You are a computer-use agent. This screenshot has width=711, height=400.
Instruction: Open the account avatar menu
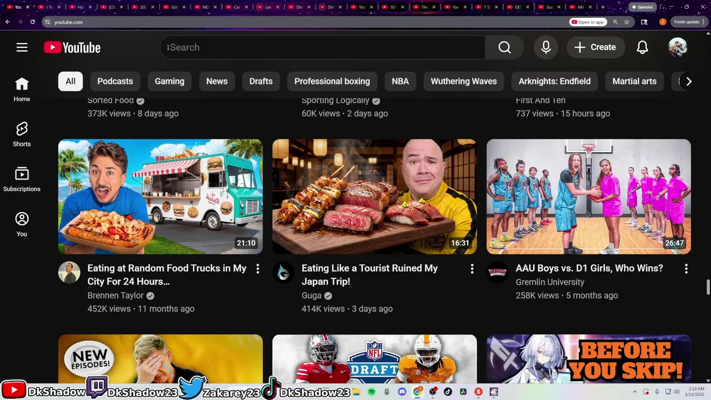tap(678, 47)
